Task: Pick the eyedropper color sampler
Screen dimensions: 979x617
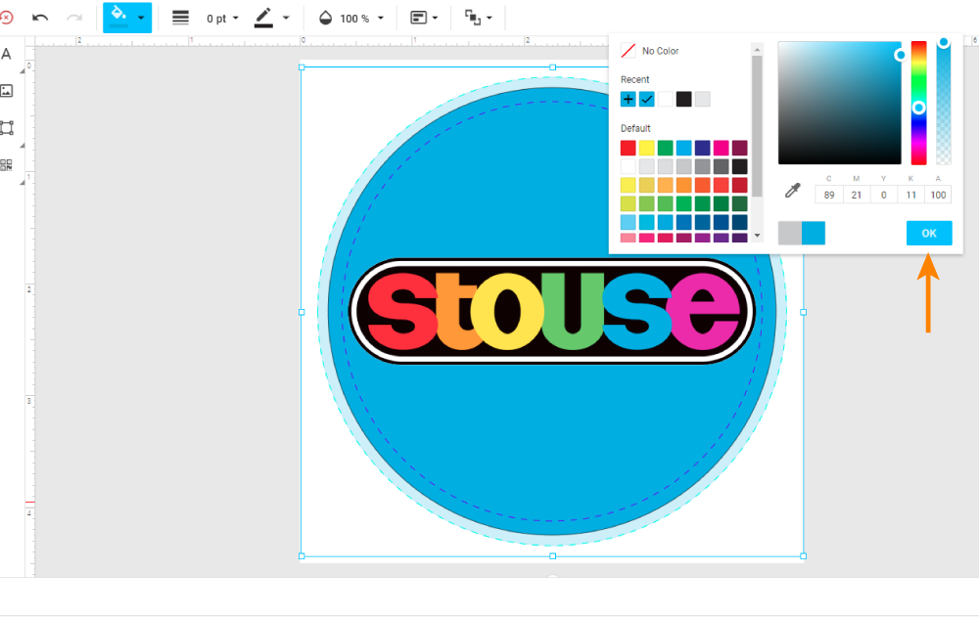Action: pyautogui.click(x=792, y=191)
